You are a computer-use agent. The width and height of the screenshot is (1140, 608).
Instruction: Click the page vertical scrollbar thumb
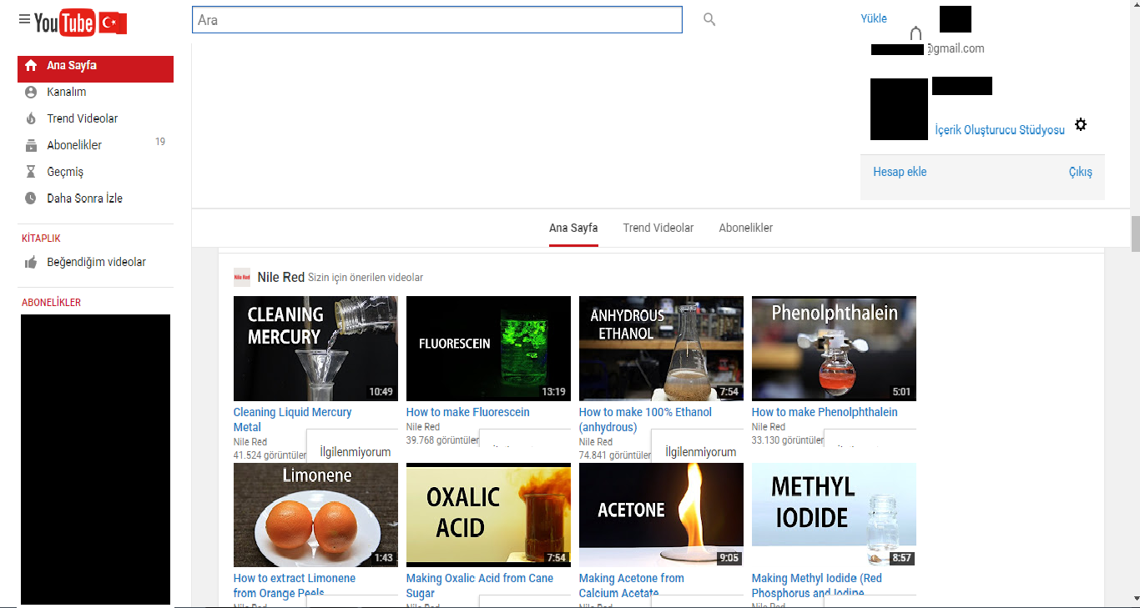pyautogui.click(x=1135, y=234)
